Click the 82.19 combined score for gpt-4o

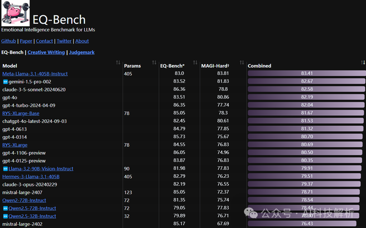tap(307, 97)
